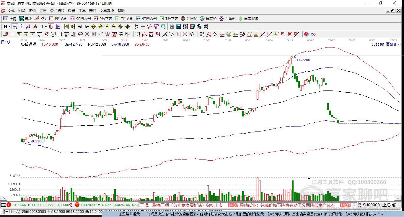Click the save diskette icon
The width and height of the screenshot is (404, 217).
tap(192, 27)
